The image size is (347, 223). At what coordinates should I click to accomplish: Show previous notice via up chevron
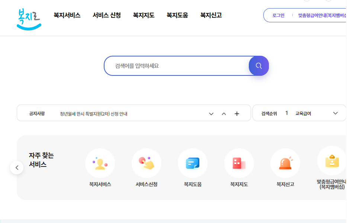(x=224, y=113)
